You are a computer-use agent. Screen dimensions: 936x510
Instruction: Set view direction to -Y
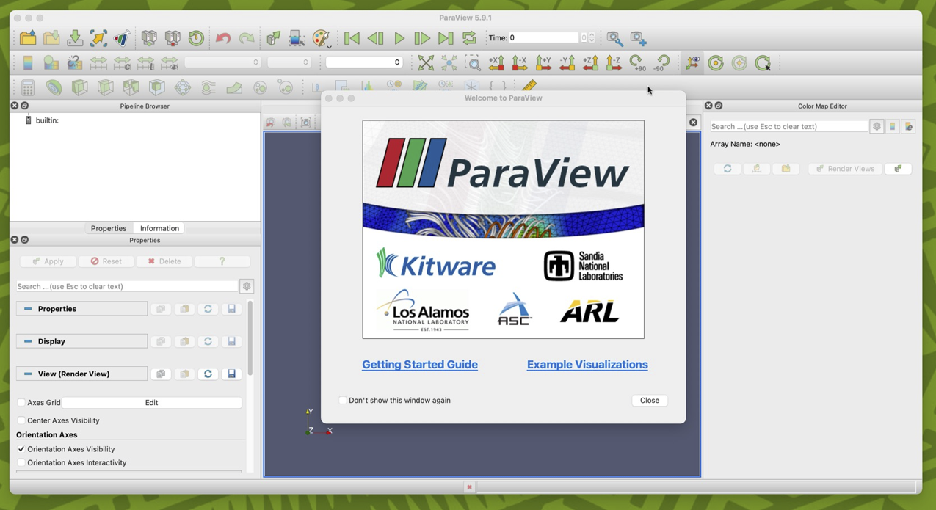(x=567, y=62)
